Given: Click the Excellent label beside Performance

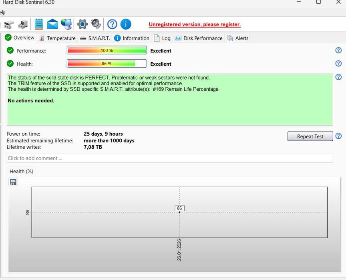Looking at the screenshot, I should [x=161, y=51].
